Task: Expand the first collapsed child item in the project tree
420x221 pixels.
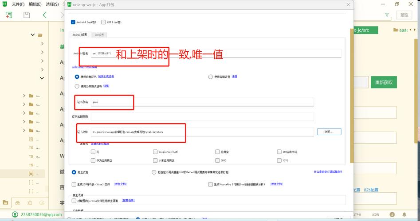Action: click(x=42, y=44)
